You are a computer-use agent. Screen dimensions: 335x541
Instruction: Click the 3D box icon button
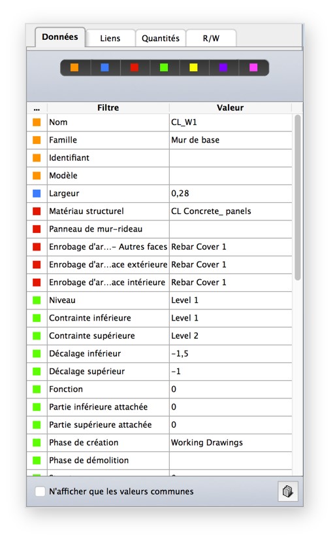tap(288, 491)
